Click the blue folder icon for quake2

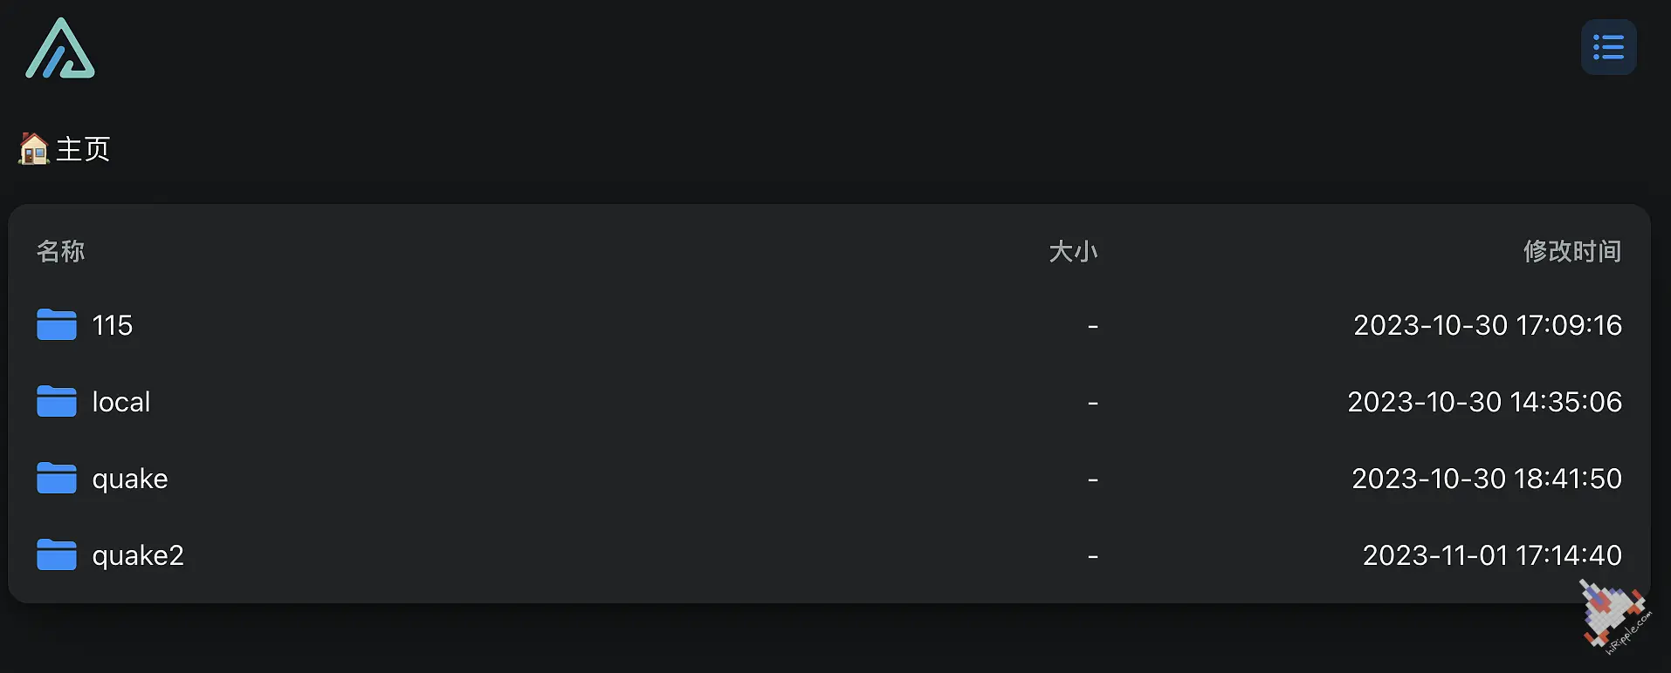pyautogui.click(x=57, y=554)
